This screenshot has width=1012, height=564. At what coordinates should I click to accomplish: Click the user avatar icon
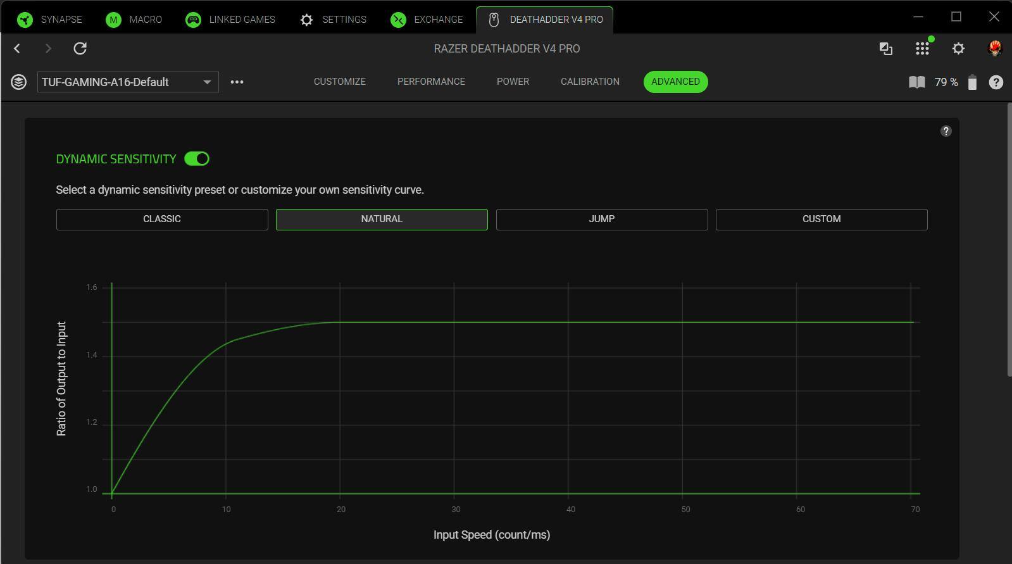(x=995, y=49)
